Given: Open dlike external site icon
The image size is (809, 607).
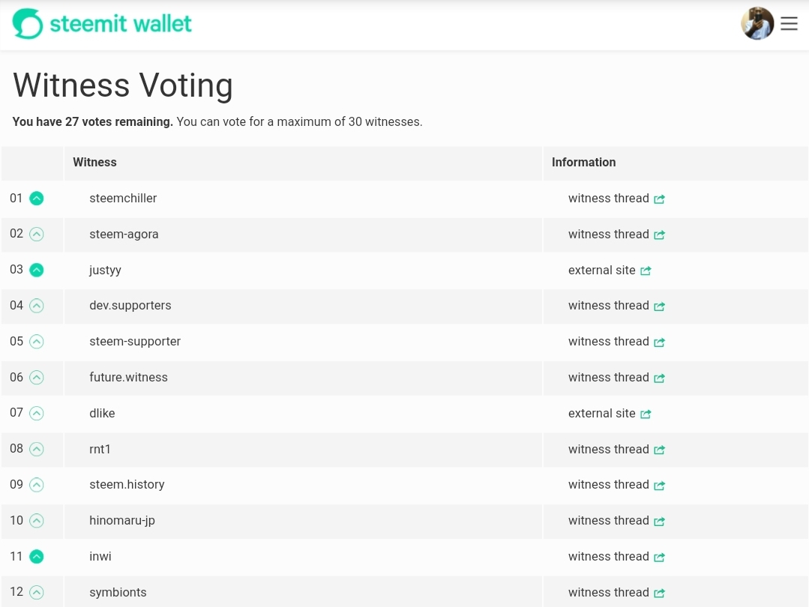Looking at the screenshot, I should point(646,414).
